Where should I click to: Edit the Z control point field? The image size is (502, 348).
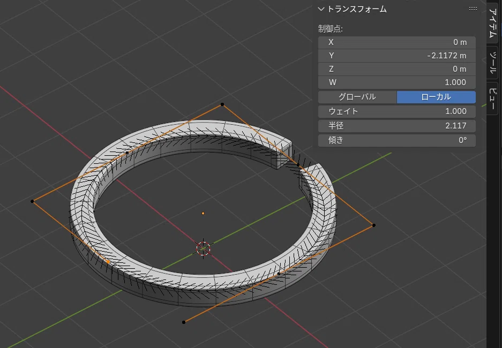point(396,69)
